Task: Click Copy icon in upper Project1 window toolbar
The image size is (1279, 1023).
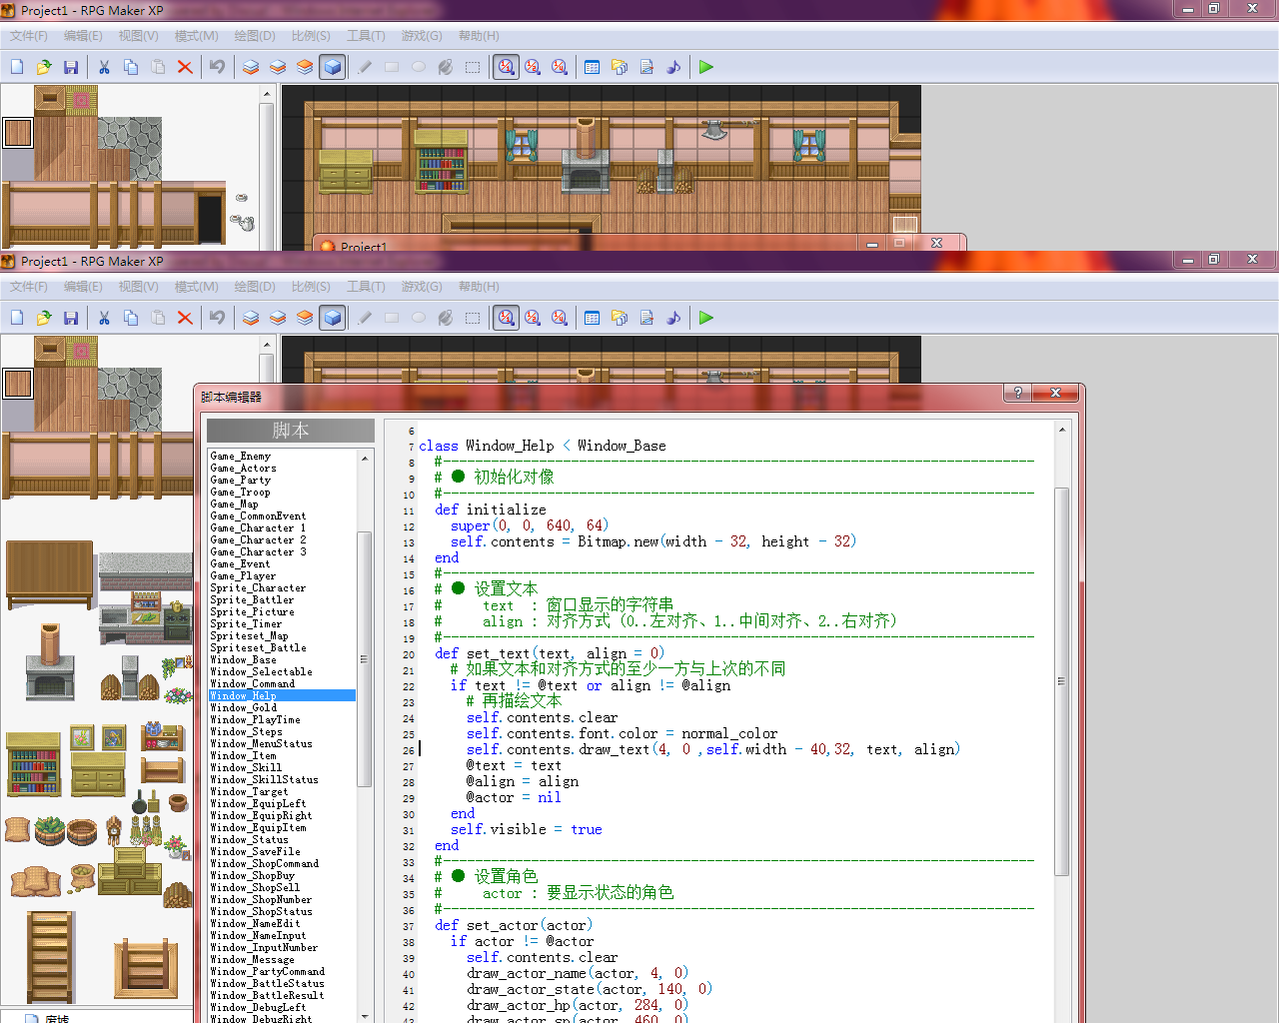Action: click(131, 67)
